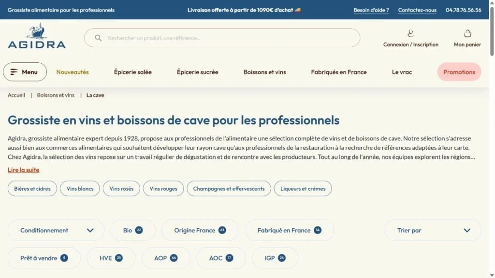Click Besoin d'aide ? link
The width and height of the screenshot is (495, 278).
coord(371,10)
